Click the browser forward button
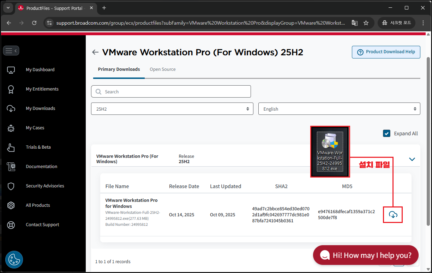The image size is (432, 273). click(x=22, y=23)
